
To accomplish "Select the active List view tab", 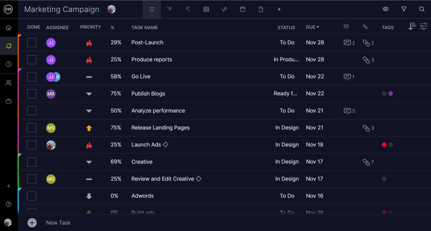I will click(152, 9).
